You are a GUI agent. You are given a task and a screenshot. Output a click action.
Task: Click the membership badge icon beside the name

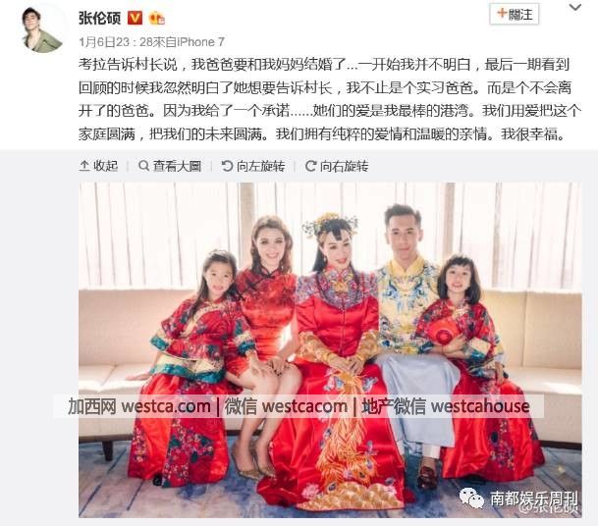[157, 18]
